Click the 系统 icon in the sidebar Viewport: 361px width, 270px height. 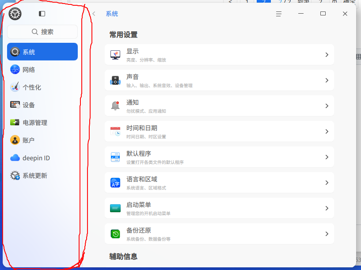click(15, 52)
